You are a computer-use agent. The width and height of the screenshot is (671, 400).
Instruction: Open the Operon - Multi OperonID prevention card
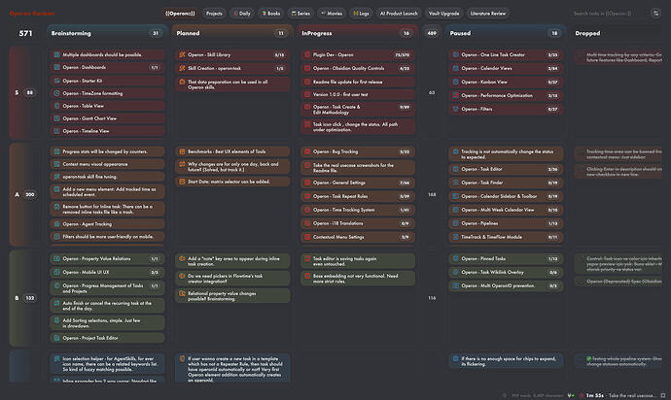point(506,285)
